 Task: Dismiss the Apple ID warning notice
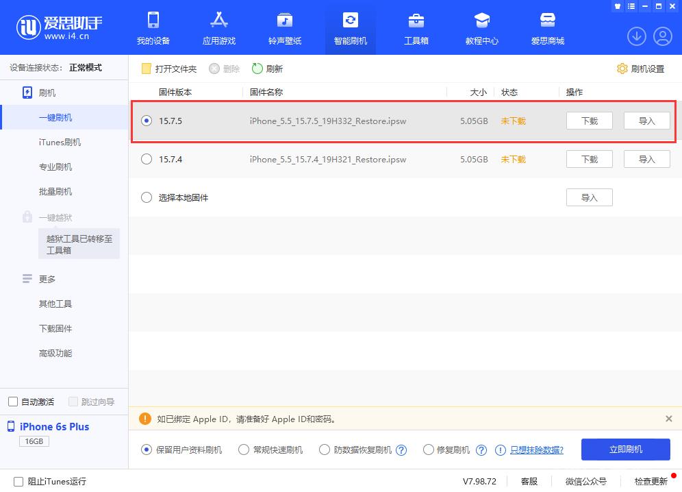pyautogui.click(x=669, y=418)
